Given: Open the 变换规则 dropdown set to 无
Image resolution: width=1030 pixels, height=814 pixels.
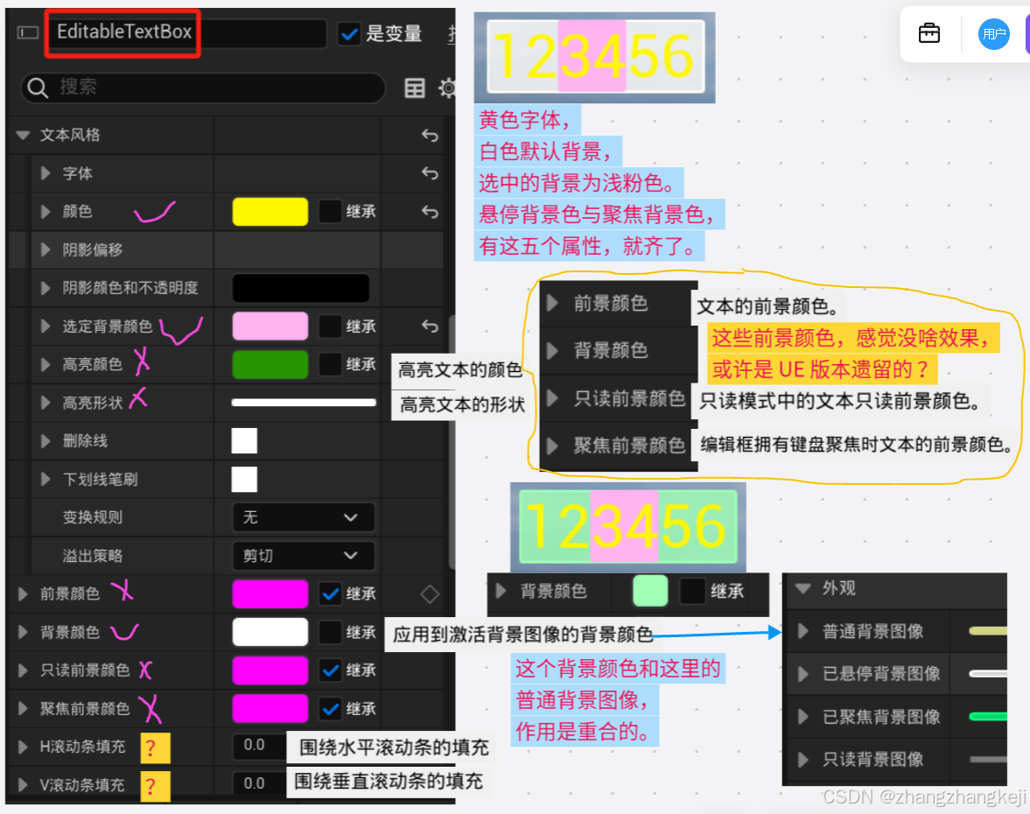Looking at the screenshot, I should click(x=304, y=517).
